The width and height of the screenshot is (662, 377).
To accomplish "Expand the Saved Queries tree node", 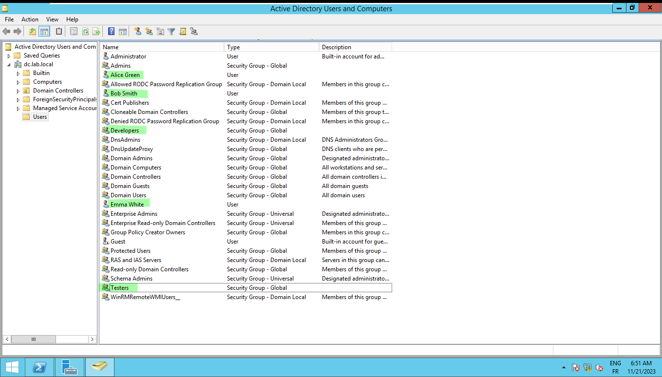I will pos(9,56).
